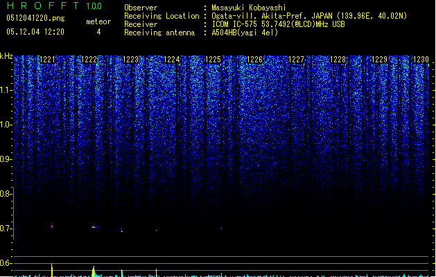
Task: Select the file name 0512041220.png
Action: 35,18
